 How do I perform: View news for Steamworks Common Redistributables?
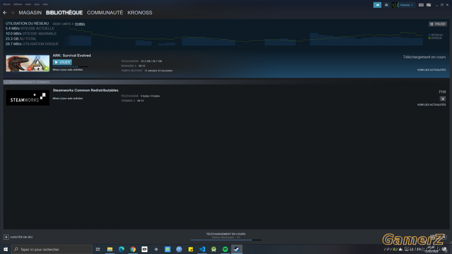click(x=431, y=105)
